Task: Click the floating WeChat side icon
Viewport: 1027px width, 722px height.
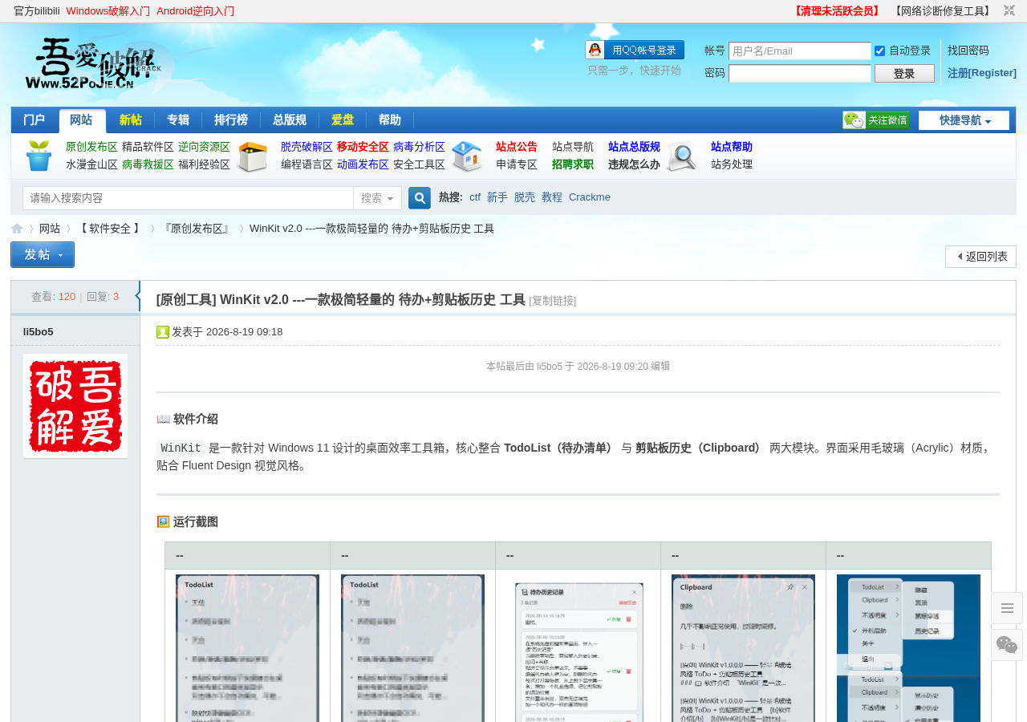Action: (1007, 645)
